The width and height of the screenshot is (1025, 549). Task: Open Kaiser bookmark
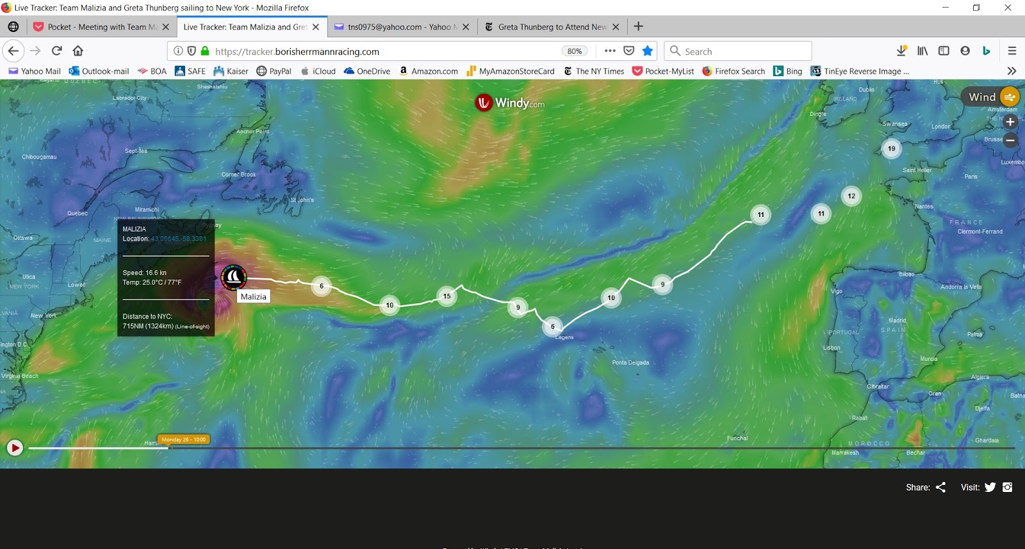point(231,71)
